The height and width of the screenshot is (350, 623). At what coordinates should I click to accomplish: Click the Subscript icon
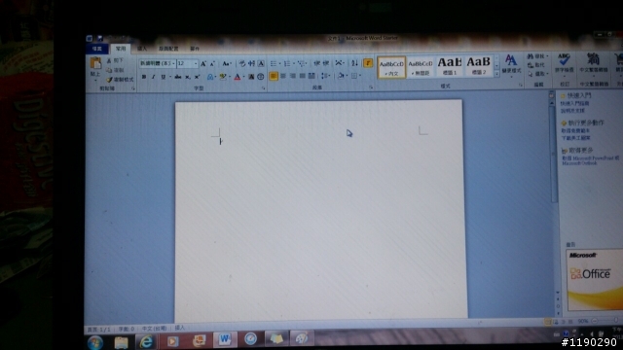188,77
